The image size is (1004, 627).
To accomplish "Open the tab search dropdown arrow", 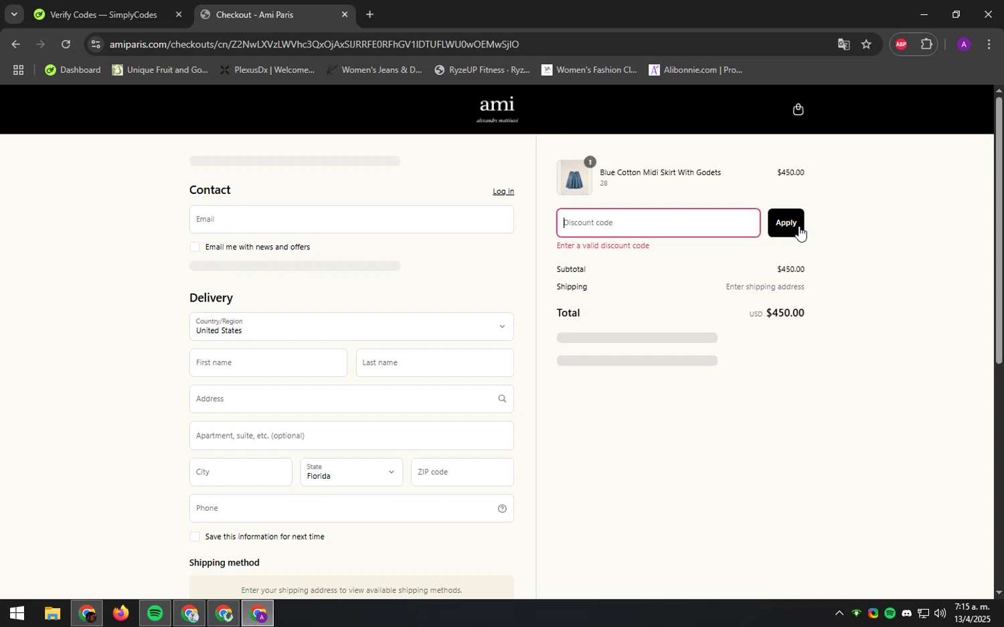I will pyautogui.click(x=13, y=14).
